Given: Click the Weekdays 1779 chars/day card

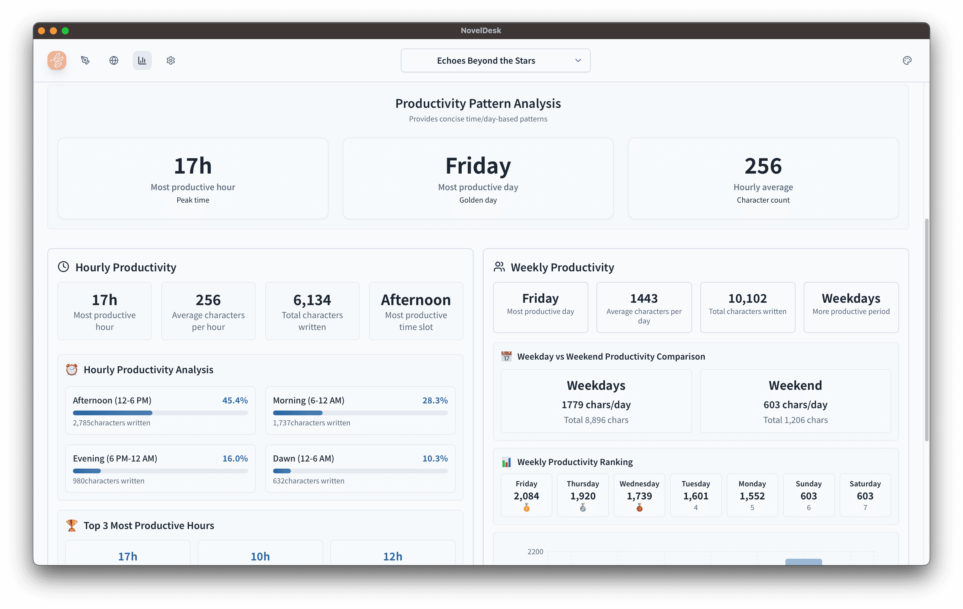Looking at the screenshot, I should [x=596, y=401].
